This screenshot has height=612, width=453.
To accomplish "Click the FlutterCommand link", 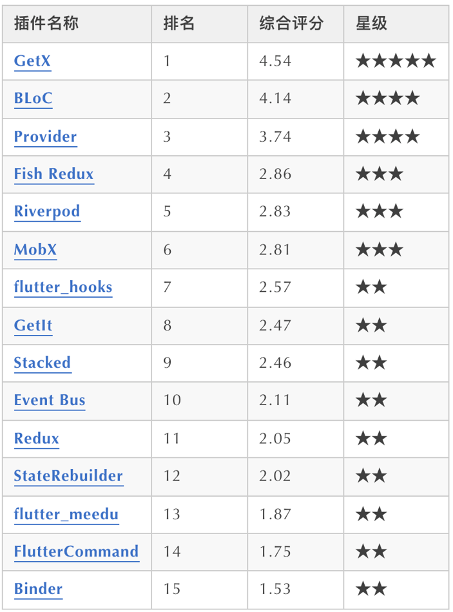I will (x=76, y=551).
